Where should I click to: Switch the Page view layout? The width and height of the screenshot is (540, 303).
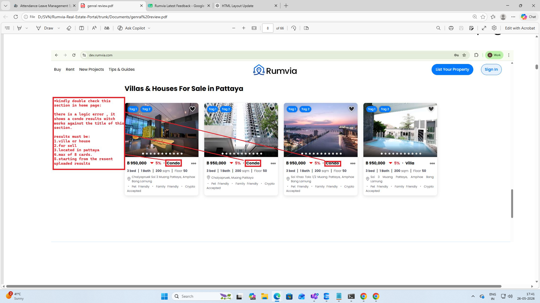click(x=306, y=28)
